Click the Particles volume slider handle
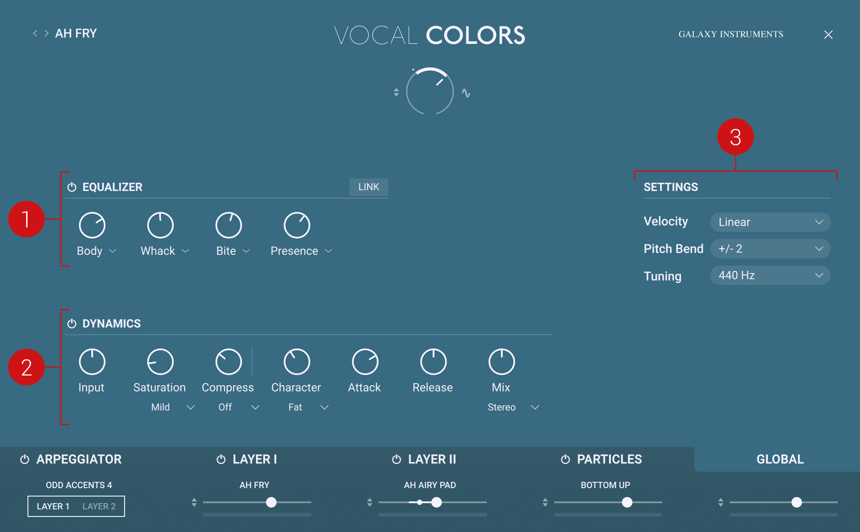Viewport: 860px width, 532px height. (x=627, y=502)
